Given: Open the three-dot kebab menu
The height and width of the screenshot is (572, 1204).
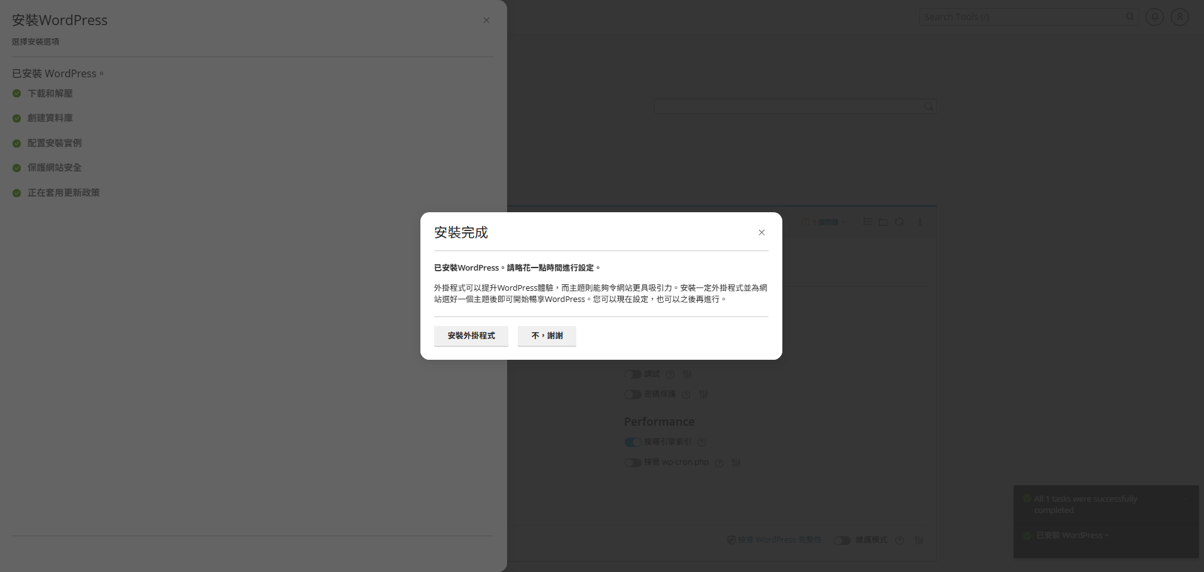Looking at the screenshot, I should click(x=921, y=222).
